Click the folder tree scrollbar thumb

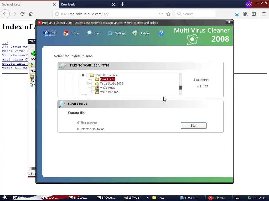point(180,87)
